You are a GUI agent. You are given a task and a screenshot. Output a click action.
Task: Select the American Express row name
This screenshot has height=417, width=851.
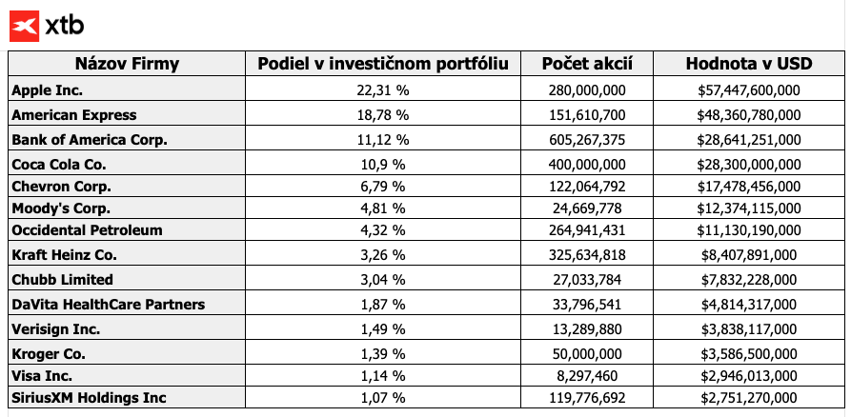coord(74,114)
